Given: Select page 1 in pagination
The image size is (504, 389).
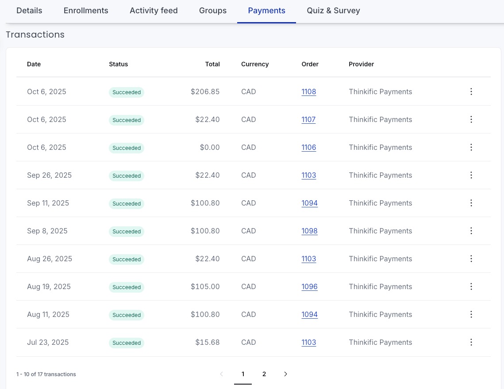Looking at the screenshot, I should point(243,374).
